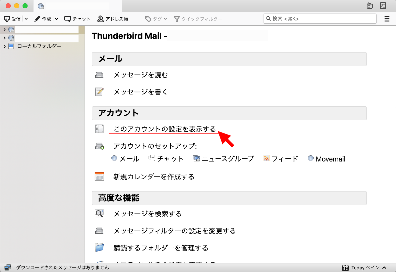396x272 pixels.
Task: Open the tasks tab icon in title bar
Action: tap(383, 6)
